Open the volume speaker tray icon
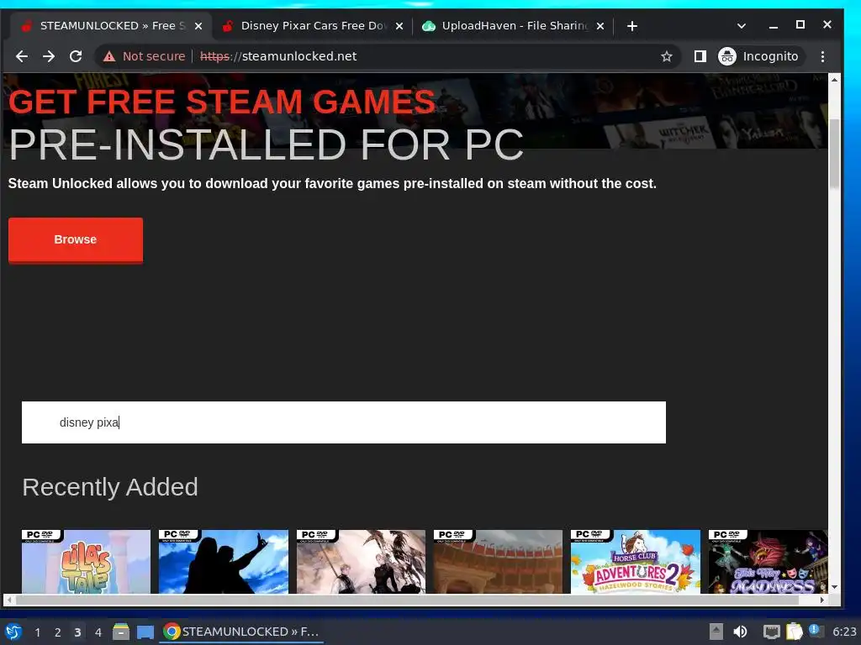The height and width of the screenshot is (645, 861). coord(740,632)
